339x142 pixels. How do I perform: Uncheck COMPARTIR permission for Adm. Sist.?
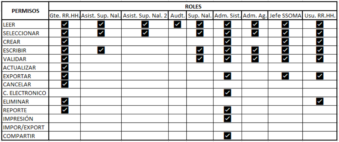click(x=227, y=136)
